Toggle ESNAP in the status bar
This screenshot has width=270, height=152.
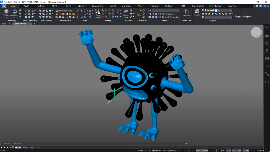[x=205, y=150]
